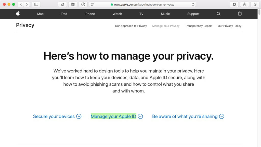Show downloads with the down-arrow icon
The width and height of the screenshot is (261, 147).
(234, 4)
